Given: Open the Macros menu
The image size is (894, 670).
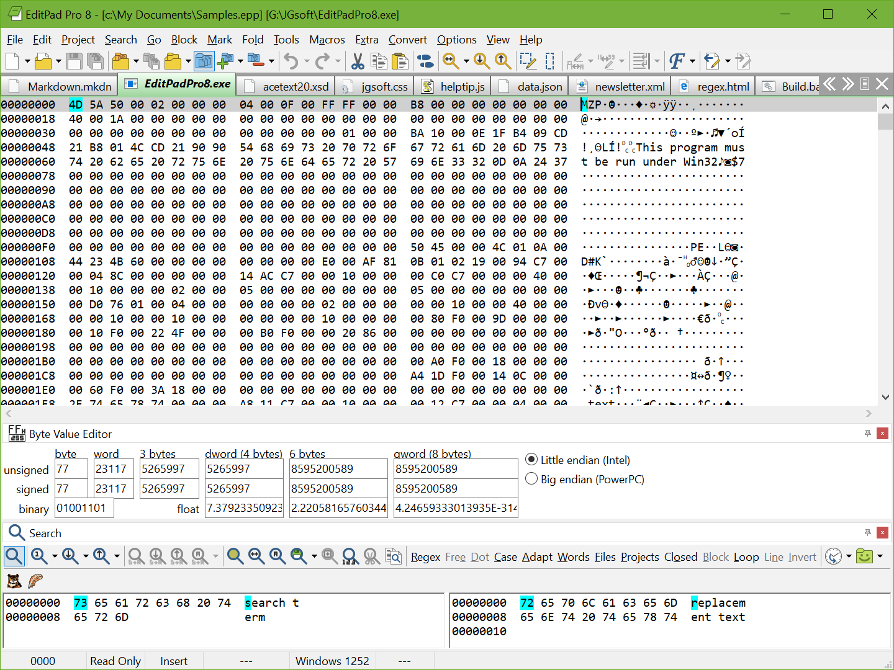Looking at the screenshot, I should click(x=327, y=40).
